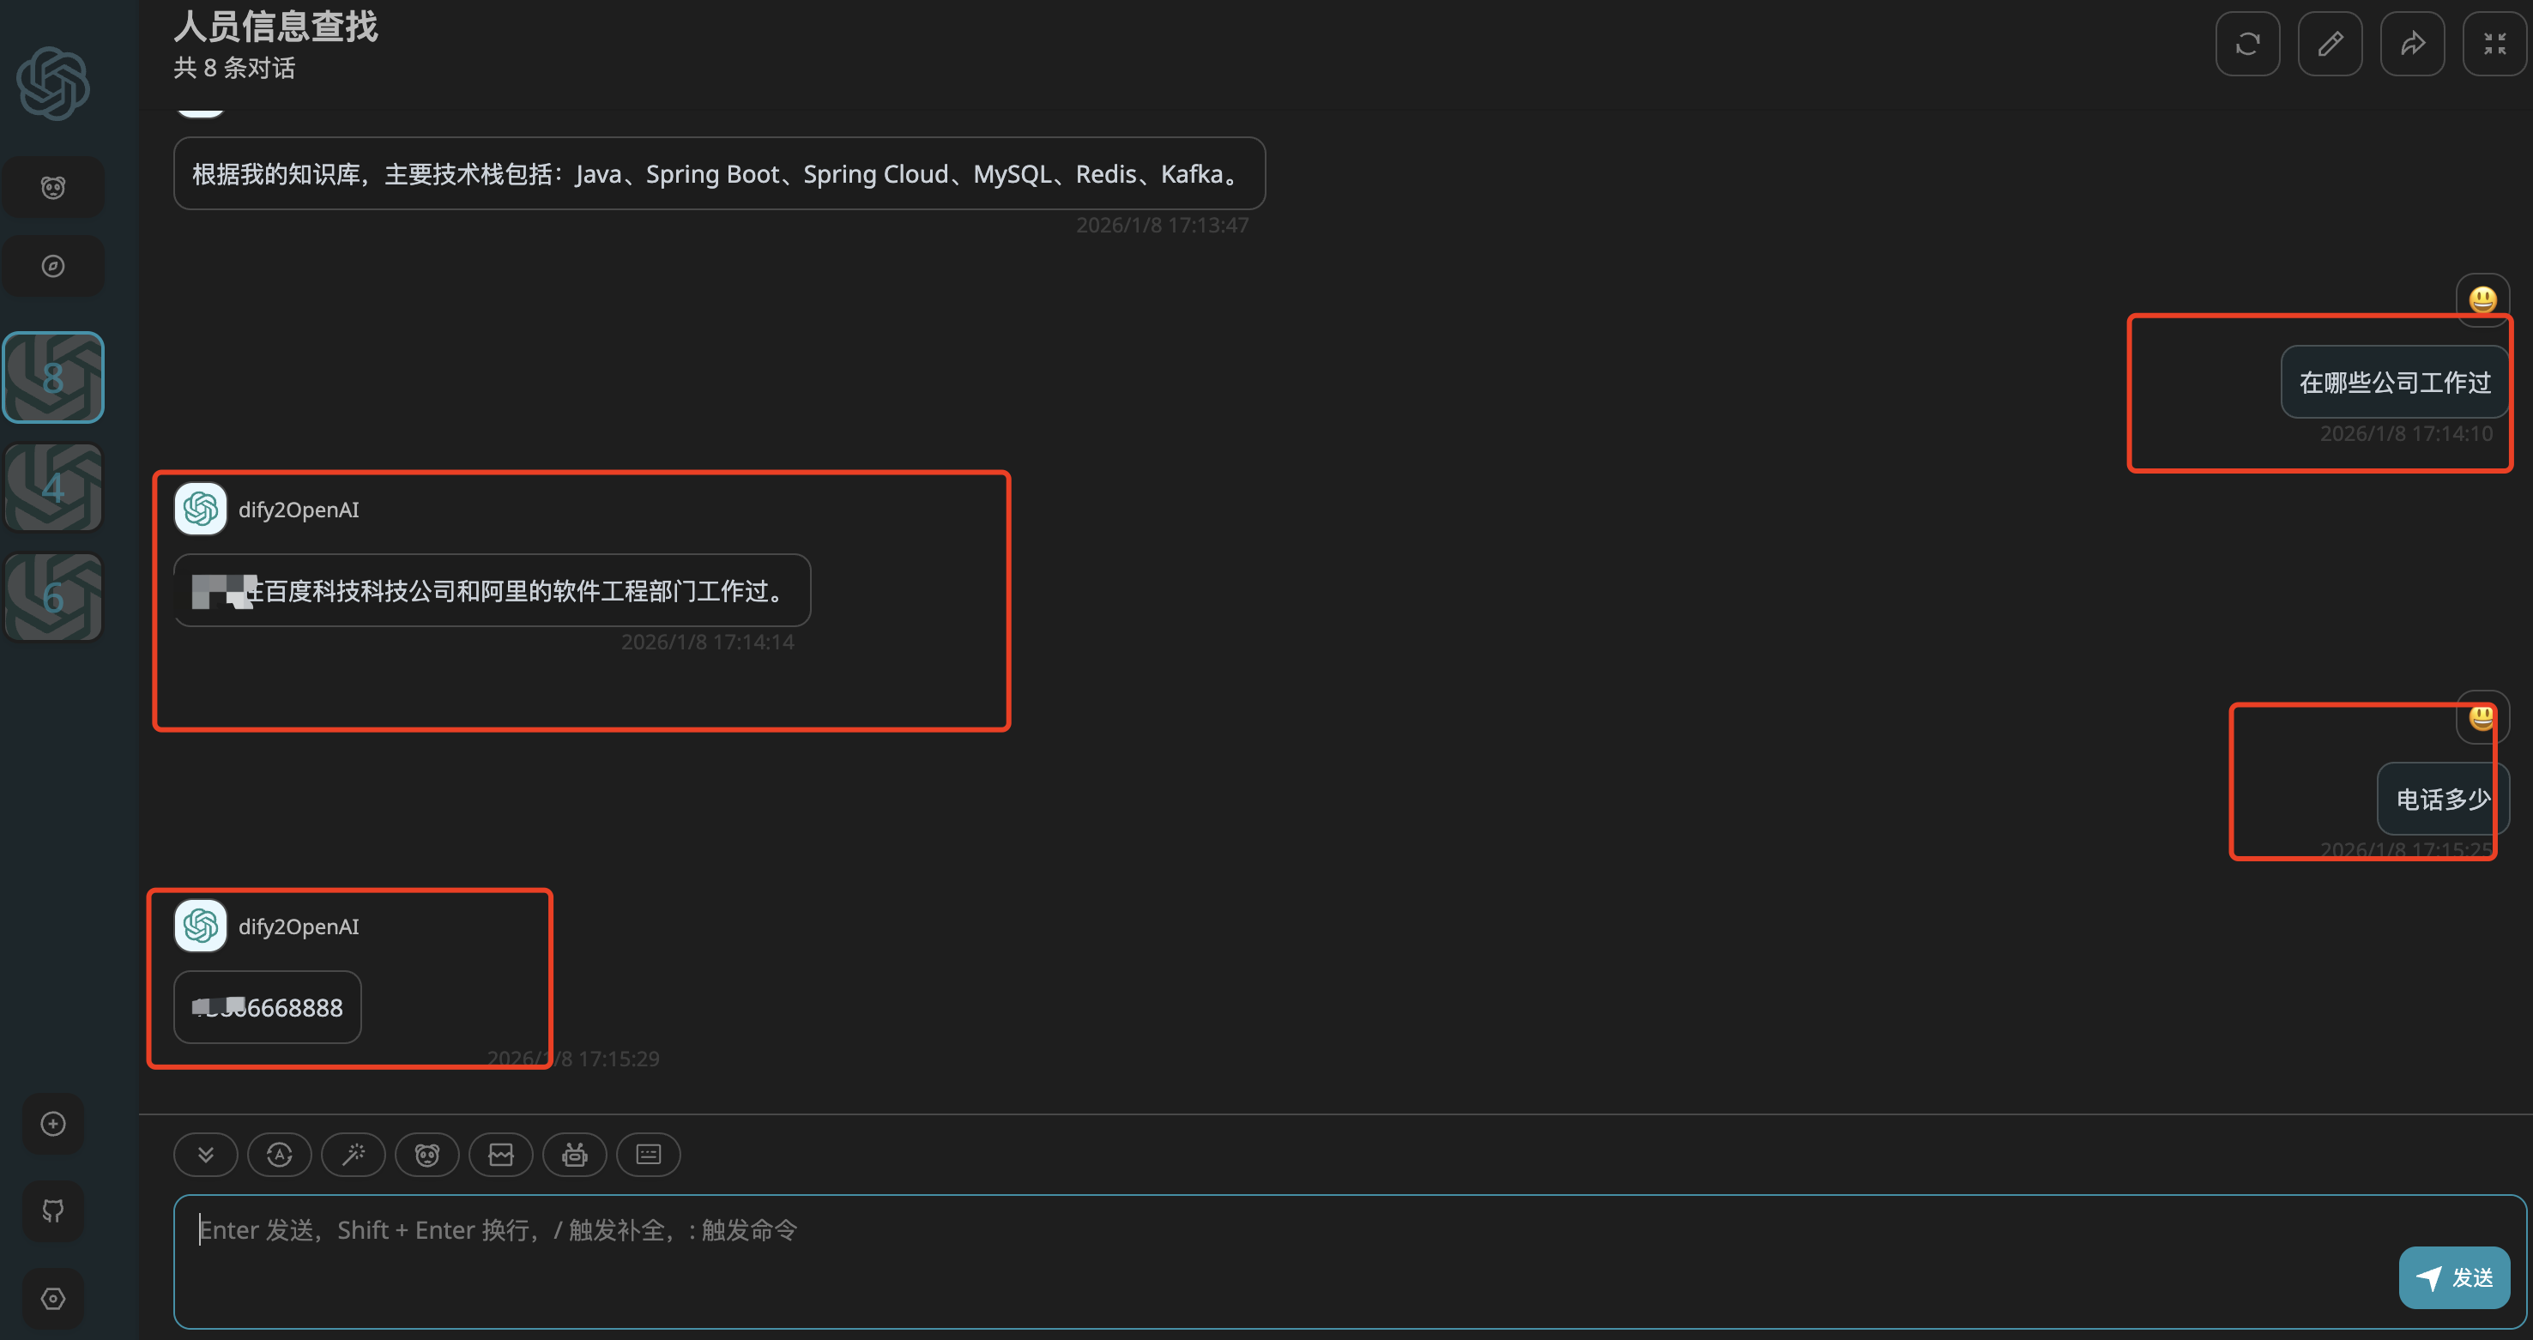Click the pencil edit conversation icon
The width and height of the screenshot is (2533, 1340).
pyautogui.click(x=2330, y=45)
